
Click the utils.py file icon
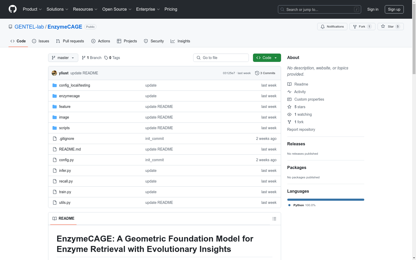(55, 203)
